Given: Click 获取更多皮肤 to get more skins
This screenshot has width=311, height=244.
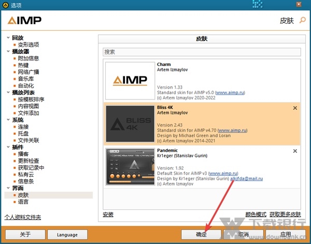Looking at the screenshot, I should pos(285,214).
